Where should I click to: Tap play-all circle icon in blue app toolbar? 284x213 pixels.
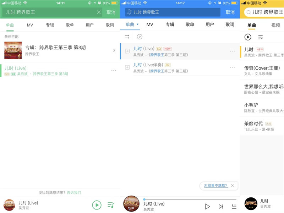(x=140, y=37)
